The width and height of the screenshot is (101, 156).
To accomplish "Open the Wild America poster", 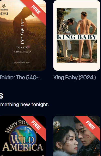I will click(x=23, y=136).
